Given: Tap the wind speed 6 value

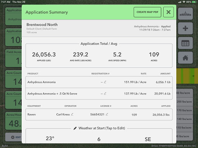Looking at the screenshot, I should tap(99, 139).
